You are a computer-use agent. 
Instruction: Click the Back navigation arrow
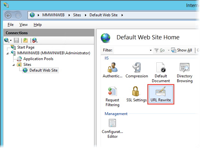click(8, 16)
